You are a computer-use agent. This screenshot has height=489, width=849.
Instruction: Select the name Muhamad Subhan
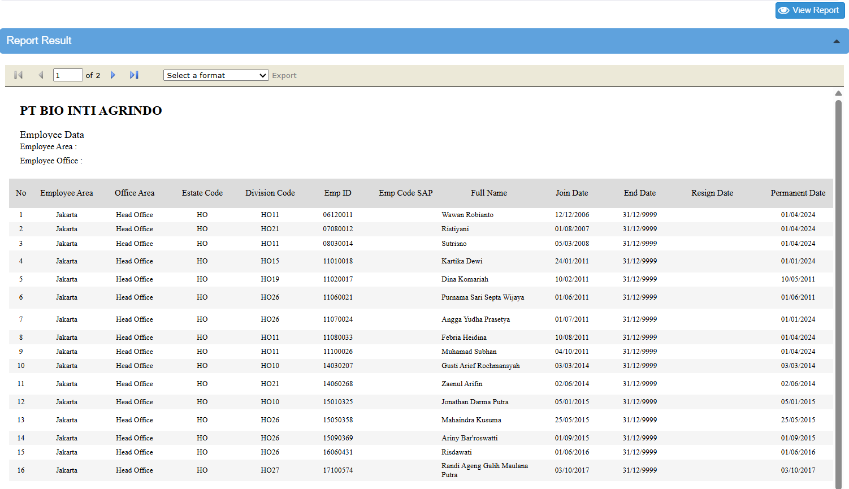click(469, 352)
